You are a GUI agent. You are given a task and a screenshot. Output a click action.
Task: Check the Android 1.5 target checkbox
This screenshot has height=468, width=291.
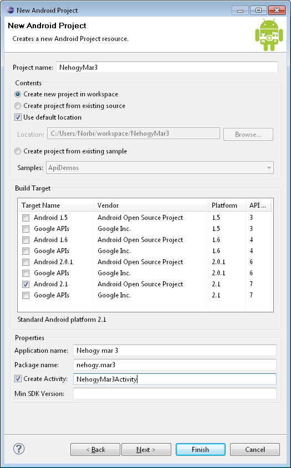[26, 218]
